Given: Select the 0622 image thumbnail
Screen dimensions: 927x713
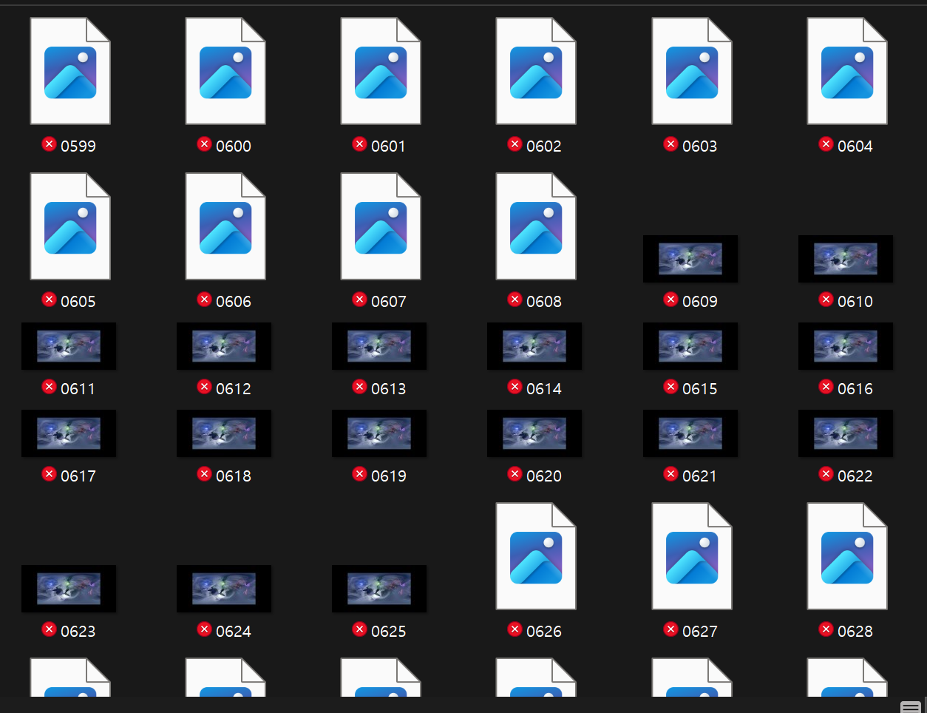Looking at the screenshot, I should tap(846, 433).
